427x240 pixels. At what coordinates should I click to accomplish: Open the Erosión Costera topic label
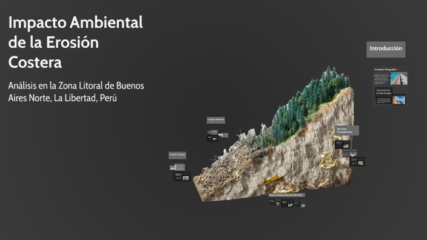click(x=177, y=155)
